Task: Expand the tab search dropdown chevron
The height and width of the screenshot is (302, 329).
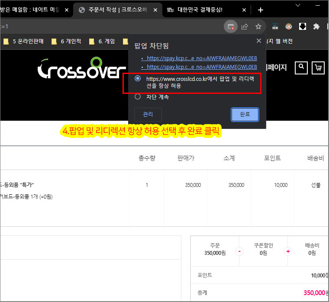Action: point(298,5)
